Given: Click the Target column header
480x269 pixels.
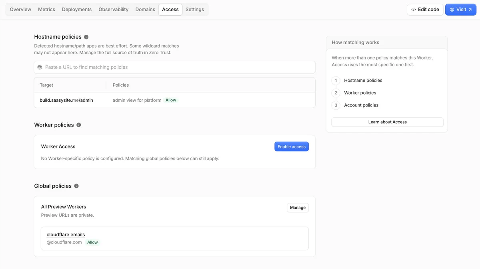Looking at the screenshot, I should 46,85.
